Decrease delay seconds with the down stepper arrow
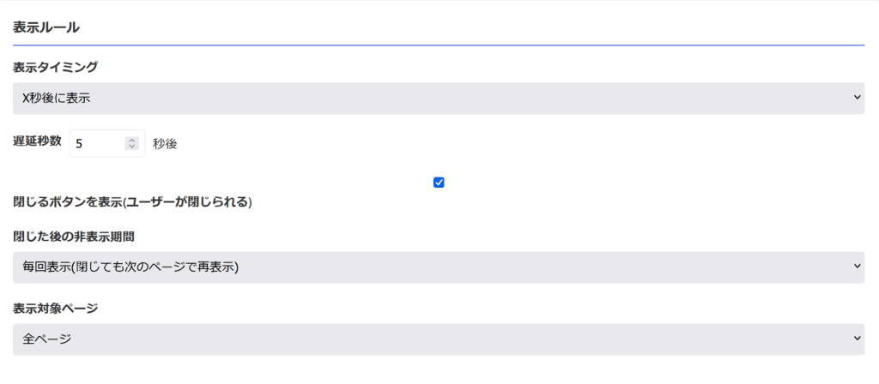Viewport: 879px width, 384px height. click(x=131, y=147)
